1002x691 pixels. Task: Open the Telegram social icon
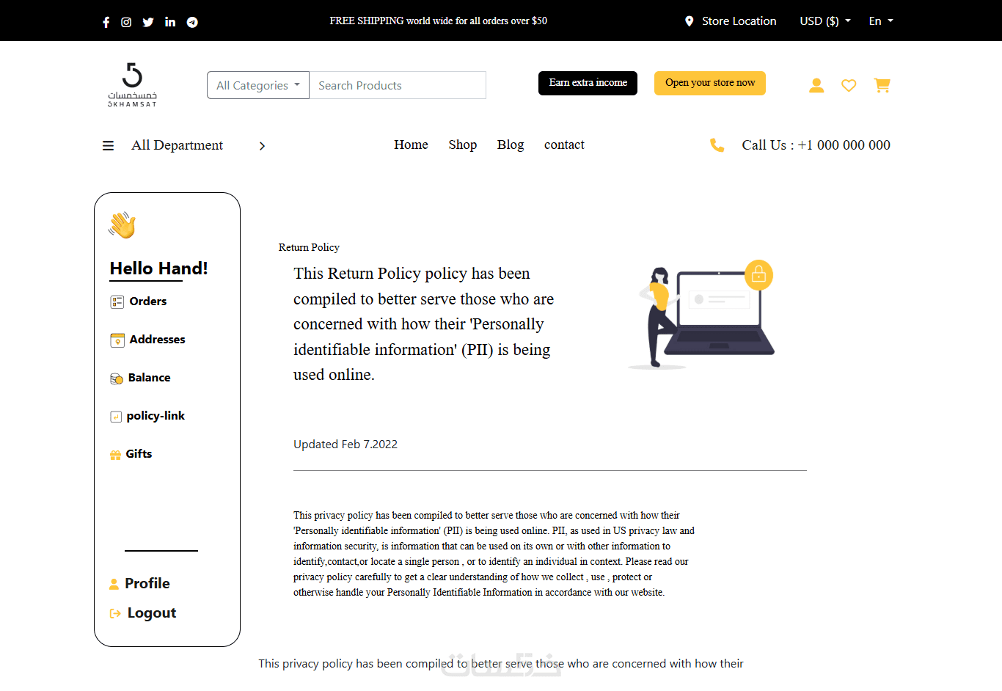[192, 22]
